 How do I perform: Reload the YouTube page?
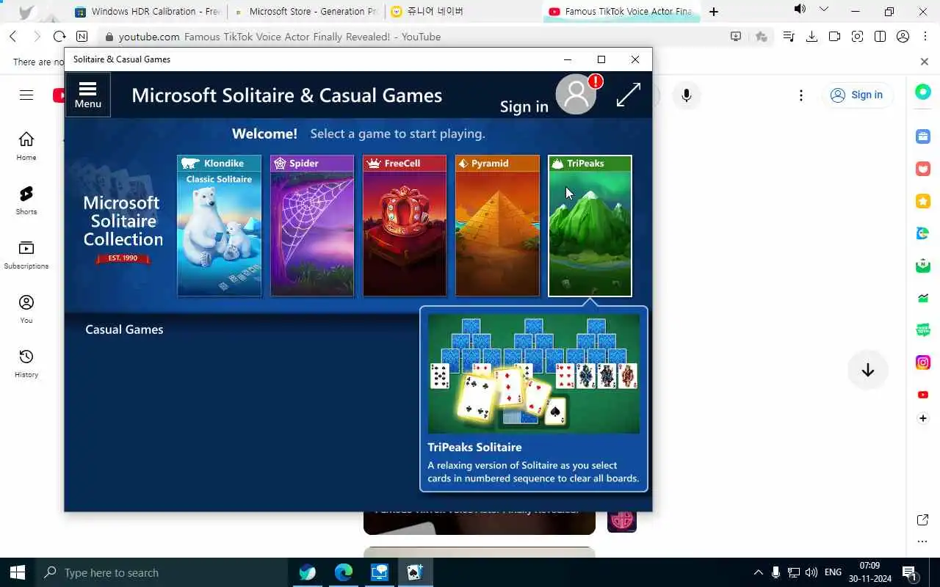click(x=59, y=37)
